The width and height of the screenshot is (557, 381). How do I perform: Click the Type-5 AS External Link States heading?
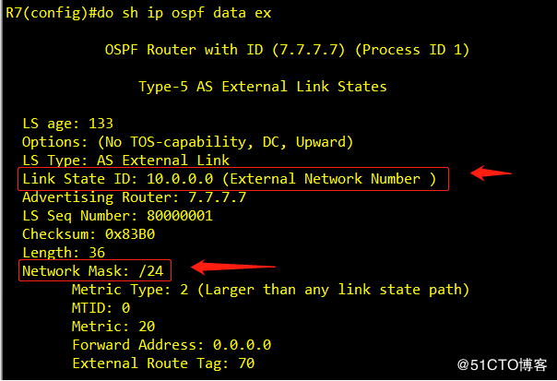click(263, 87)
